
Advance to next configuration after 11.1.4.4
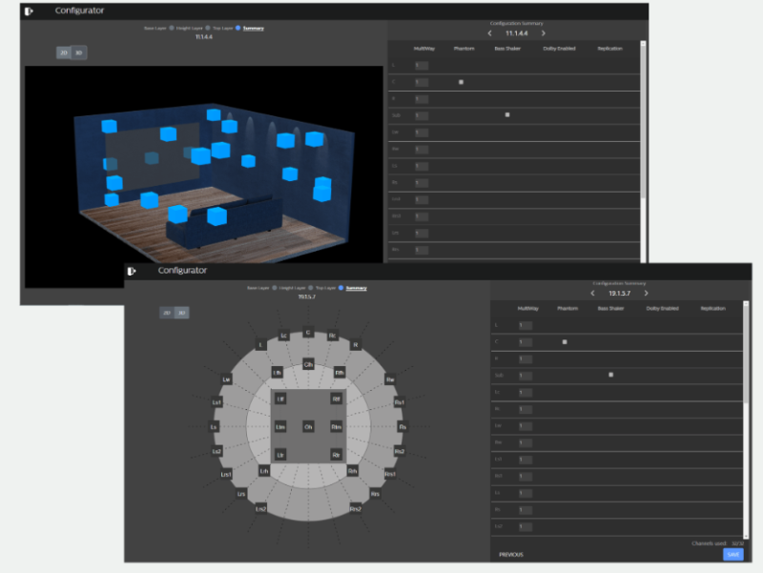tap(544, 33)
